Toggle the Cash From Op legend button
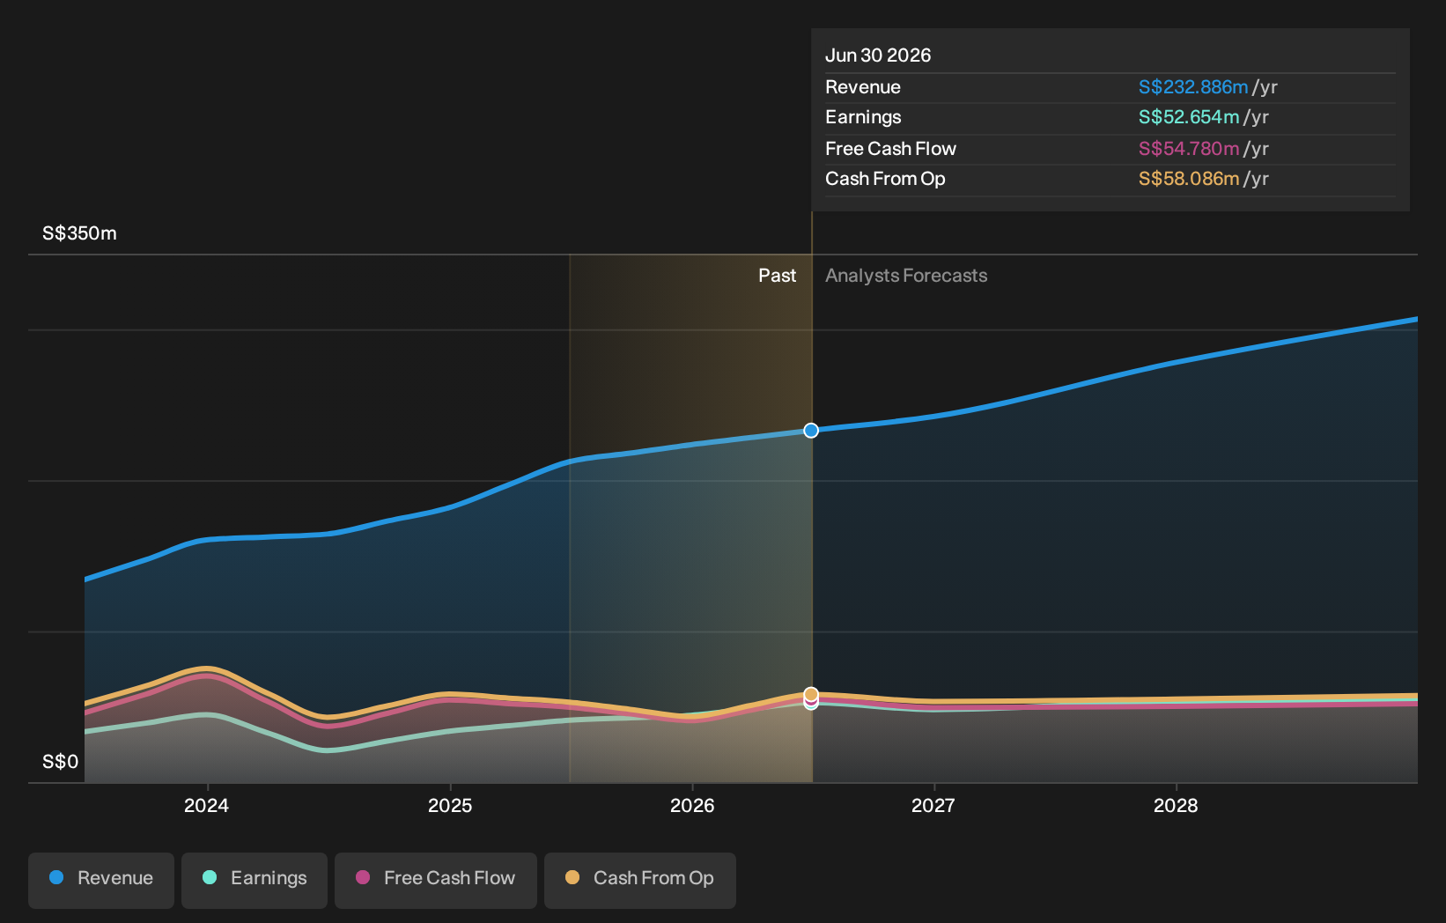This screenshot has height=923, width=1446. (x=640, y=880)
